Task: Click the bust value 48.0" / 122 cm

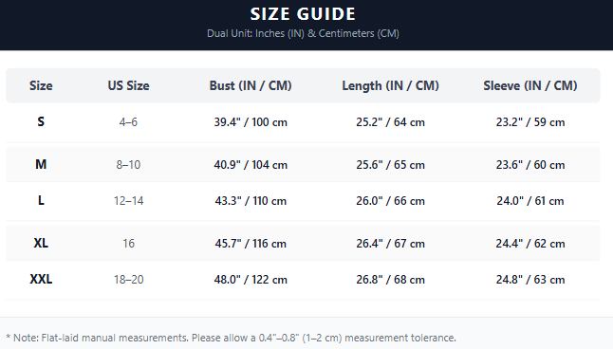Action: (251, 280)
